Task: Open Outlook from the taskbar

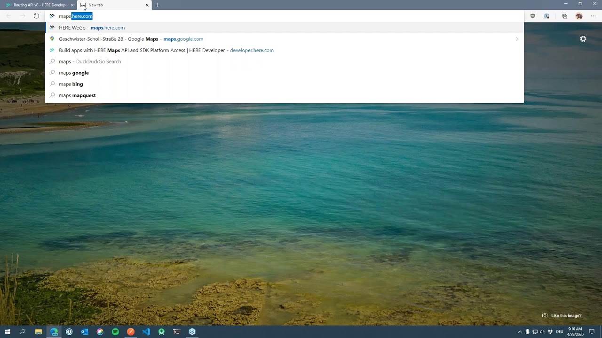Action: pyautogui.click(x=85, y=332)
